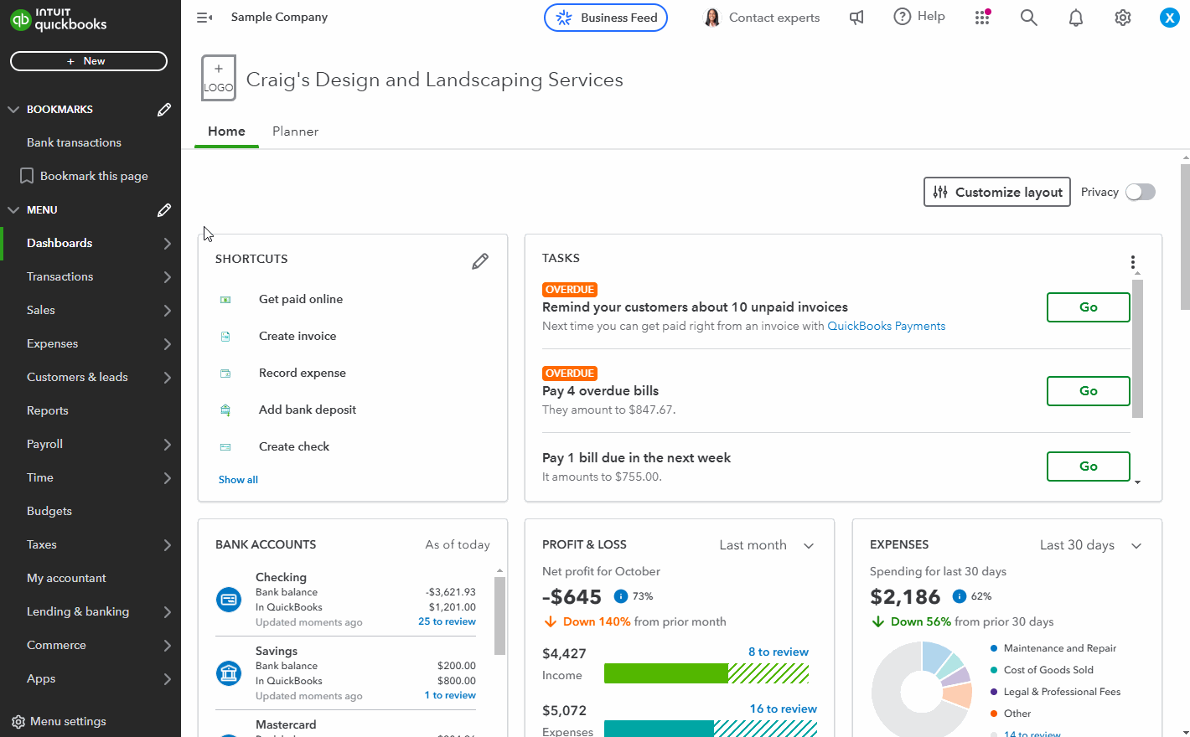Expand the Transactions submenu arrow

(x=167, y=277)
